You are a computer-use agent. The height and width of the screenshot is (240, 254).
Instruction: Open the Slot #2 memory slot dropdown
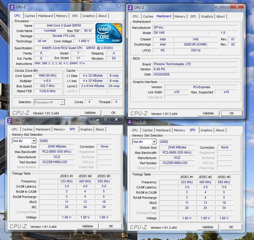coord(33,141)
